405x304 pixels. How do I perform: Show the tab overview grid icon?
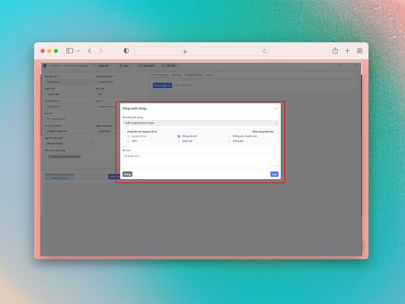[359, 51]
